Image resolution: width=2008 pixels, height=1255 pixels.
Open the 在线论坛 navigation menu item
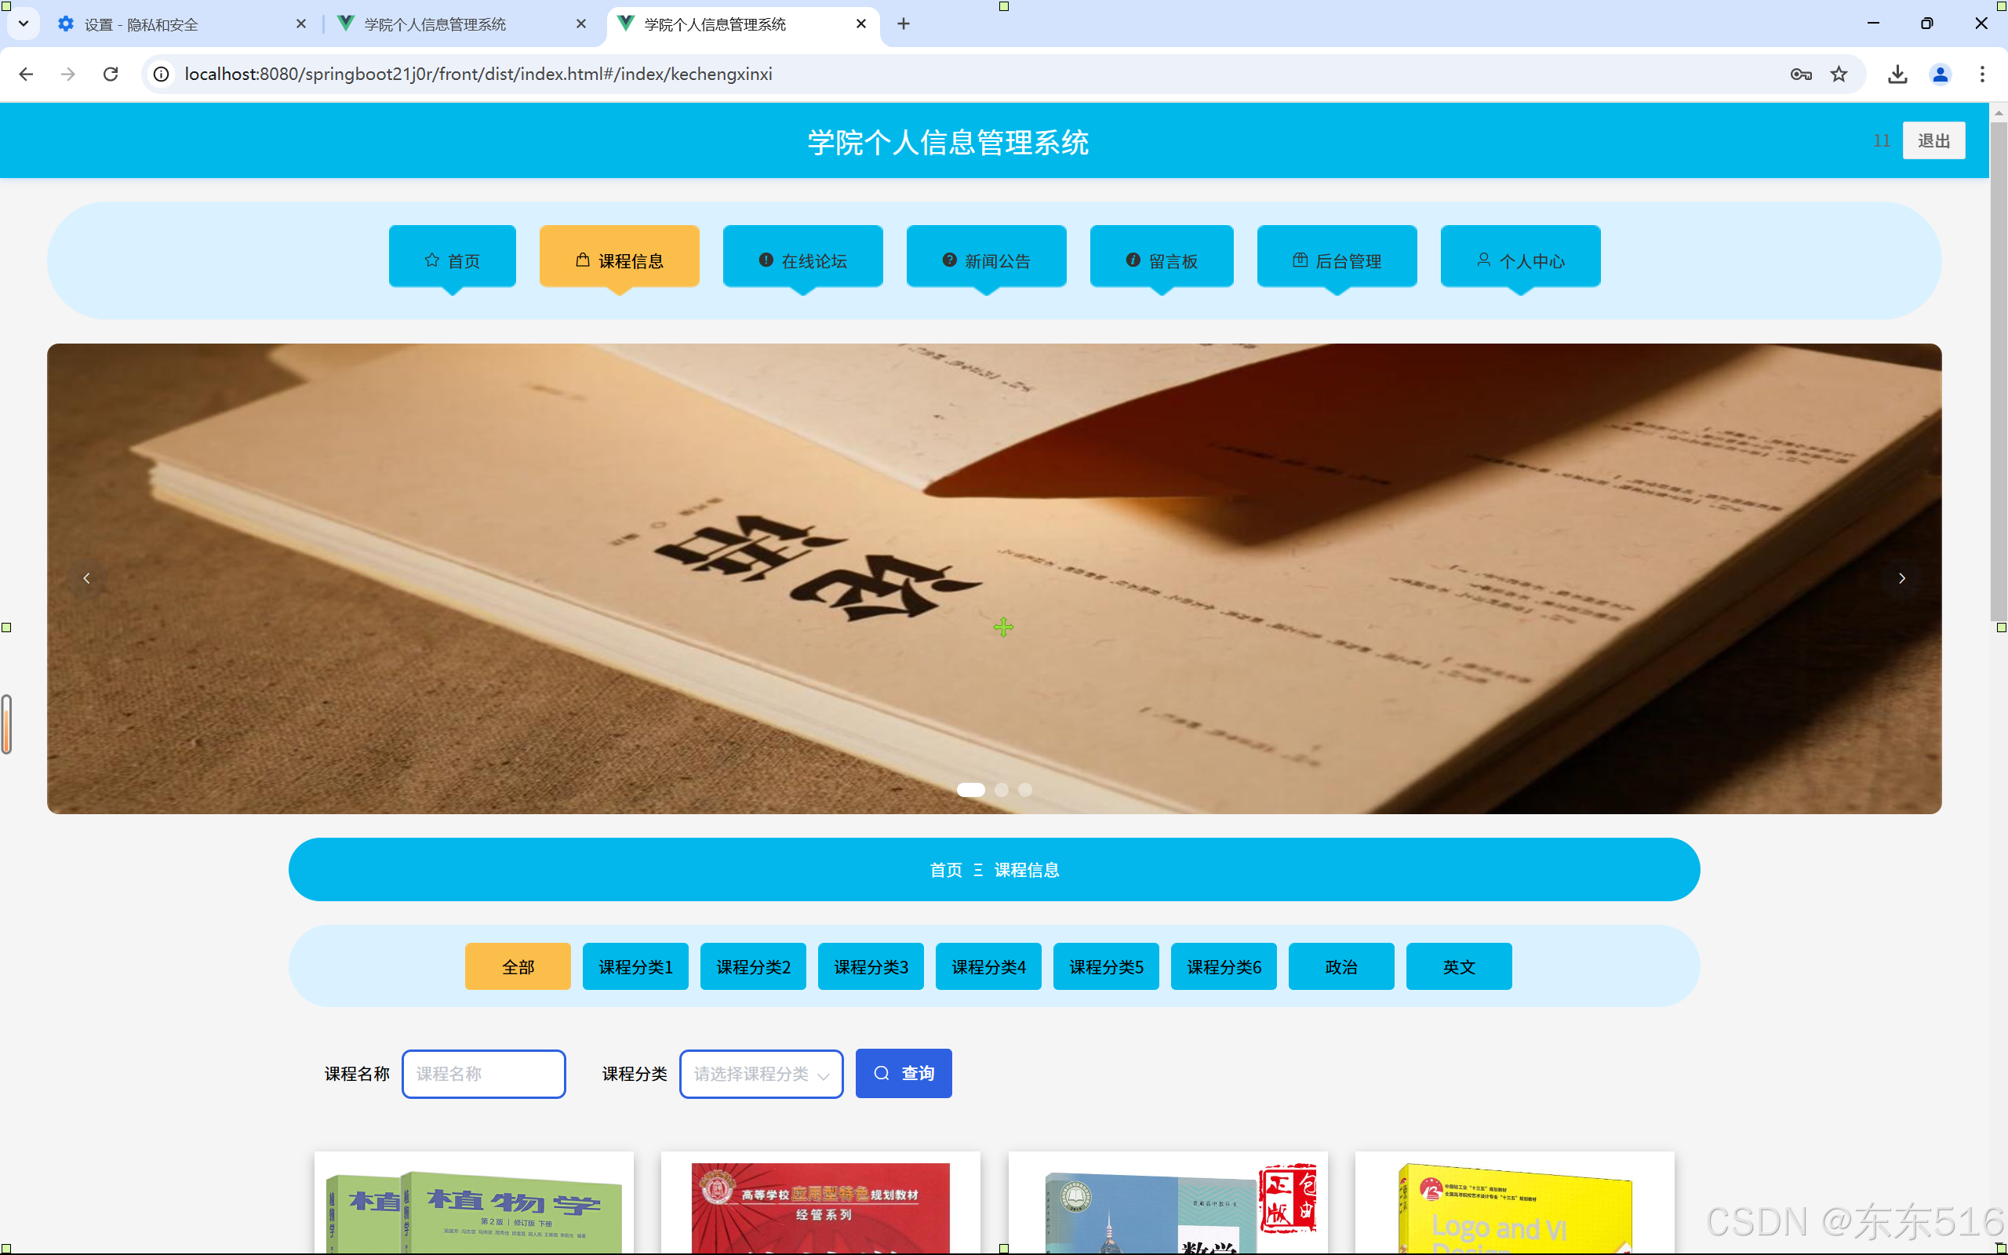[x=802, y=260]
